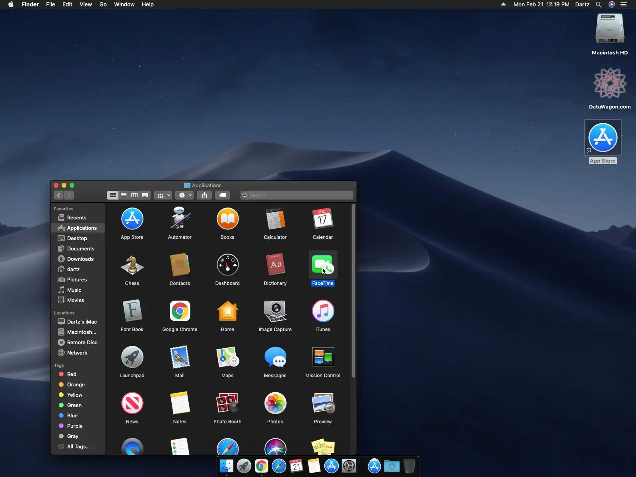Switch Finder to column view
This screenshot has width=636, height=477.
(x=134, y=195)
